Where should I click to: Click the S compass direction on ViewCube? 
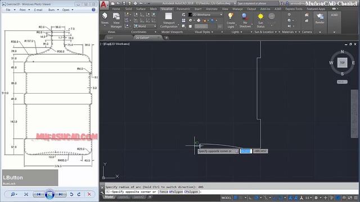tap(342, 74)
